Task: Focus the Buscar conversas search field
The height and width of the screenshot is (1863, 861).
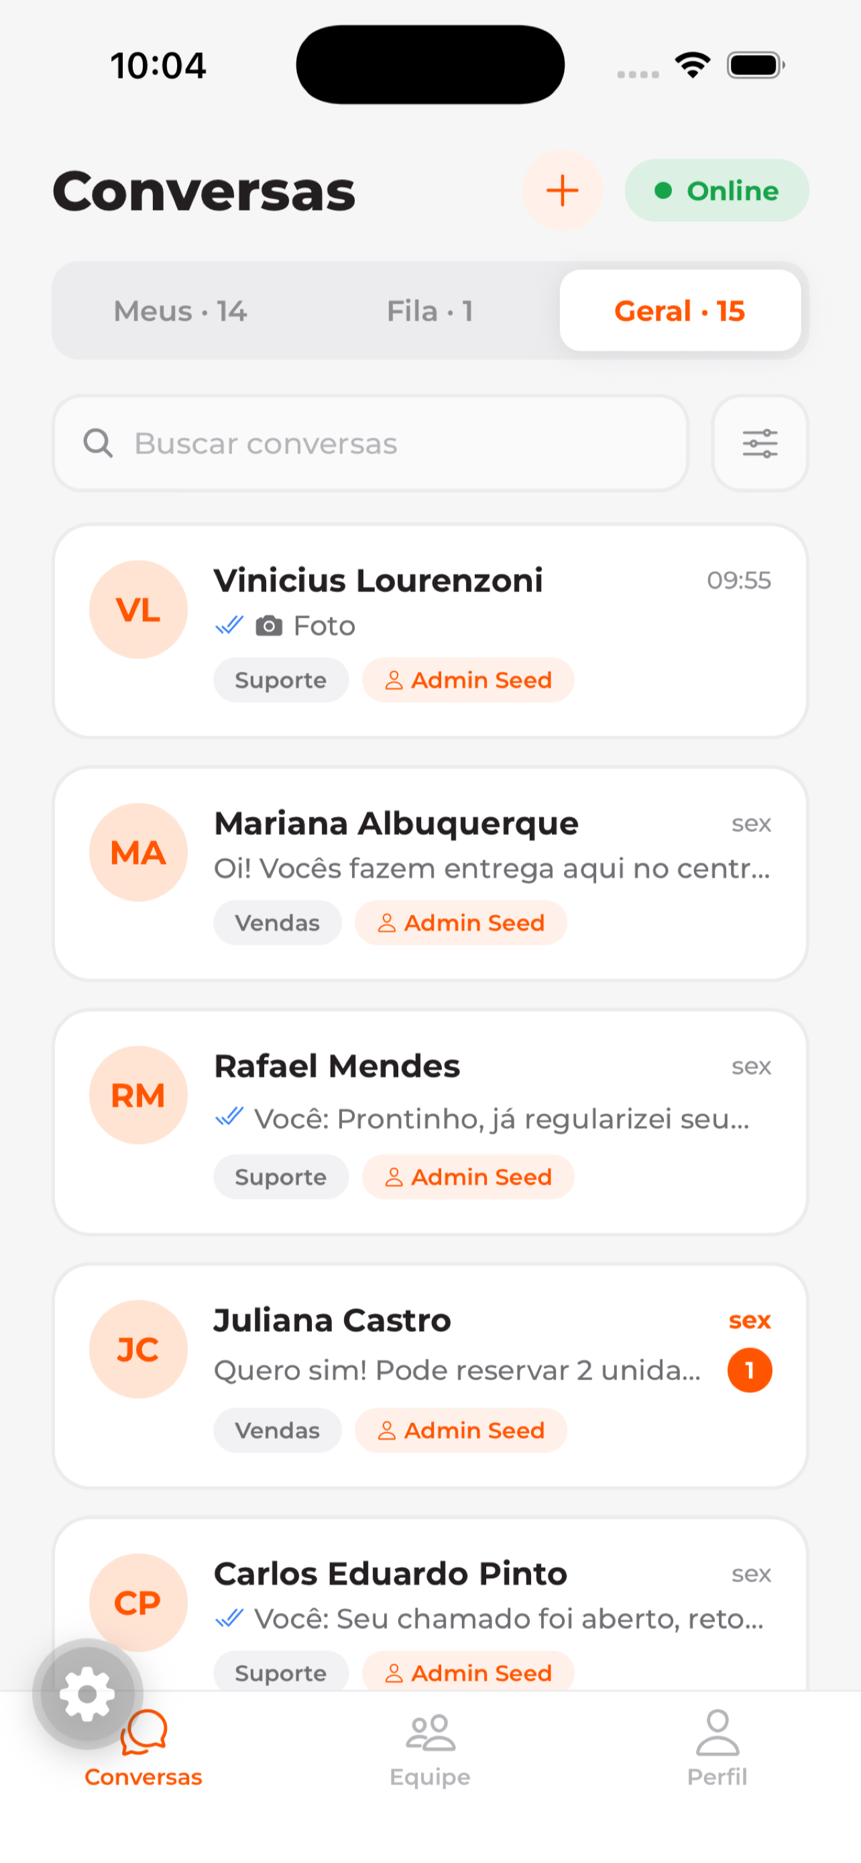Action: point(370,443)
